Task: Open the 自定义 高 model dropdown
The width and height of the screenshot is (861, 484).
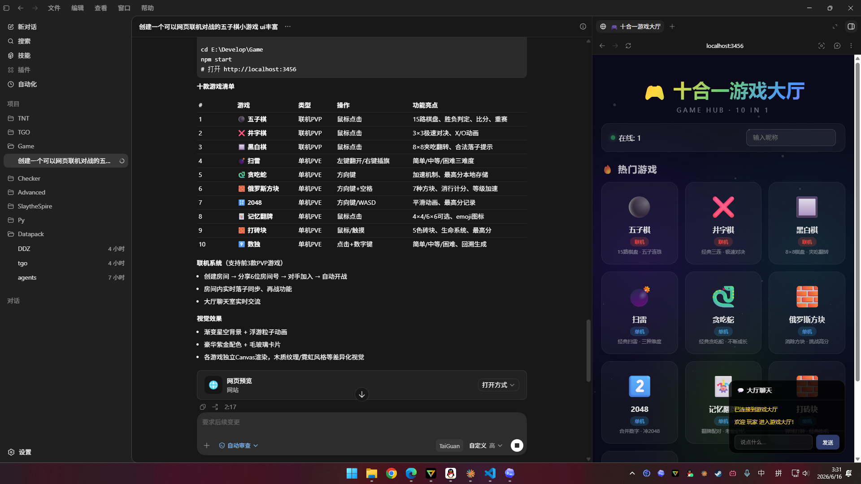Action: coord(486,445)
